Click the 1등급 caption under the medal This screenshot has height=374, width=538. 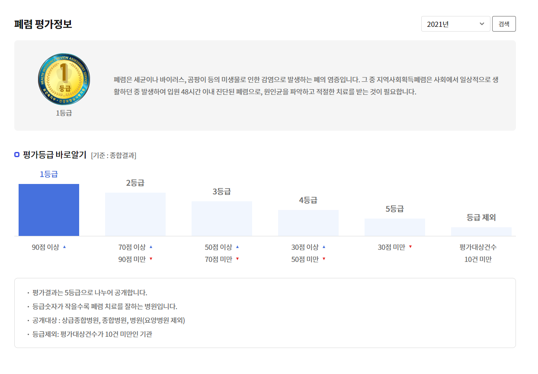coord(64,113)
